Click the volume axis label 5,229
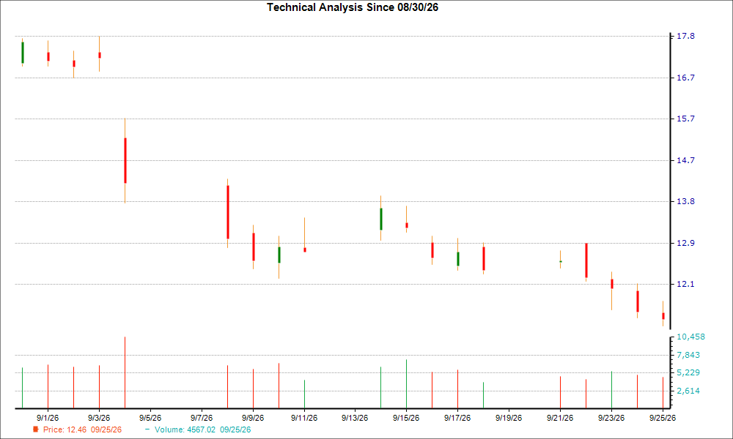 pos(688,372)
